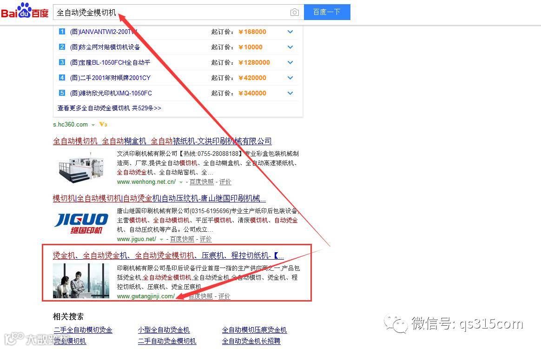
Task: Click the number 2 rank badge
Action: pos(62,47)
